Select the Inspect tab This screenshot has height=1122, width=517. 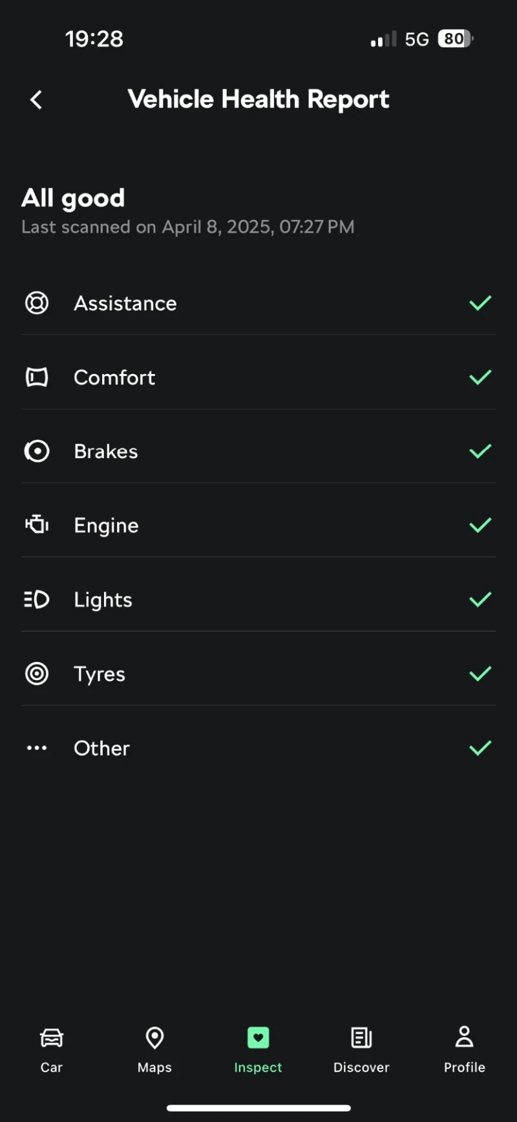(258, 1049)
